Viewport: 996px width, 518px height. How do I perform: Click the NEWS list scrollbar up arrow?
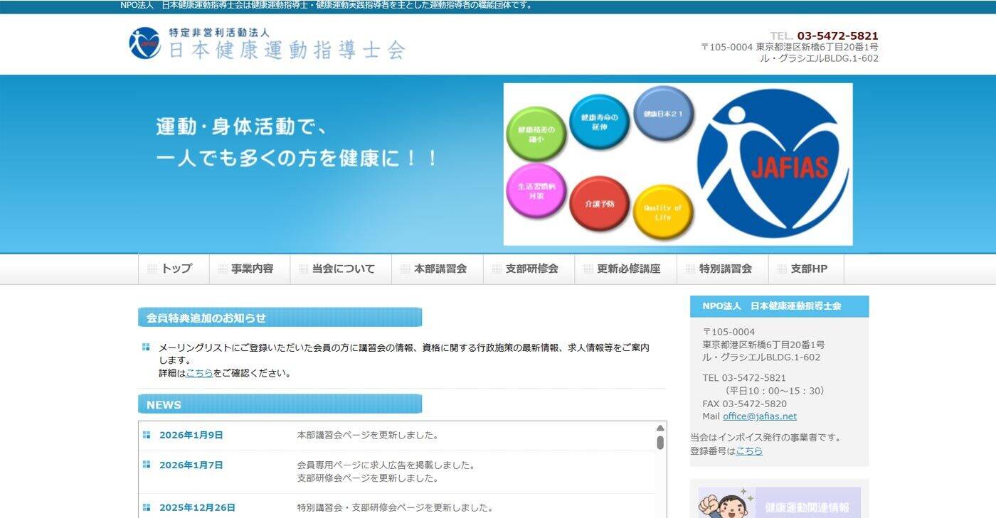[660, 428]
